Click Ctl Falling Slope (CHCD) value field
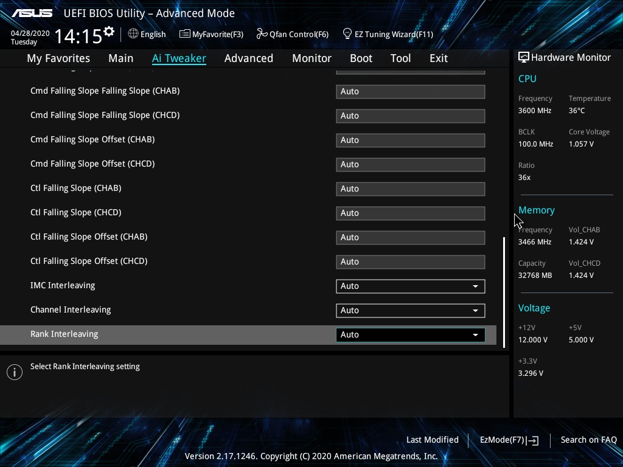The image size is (623, 467). [x=411, y=213]
